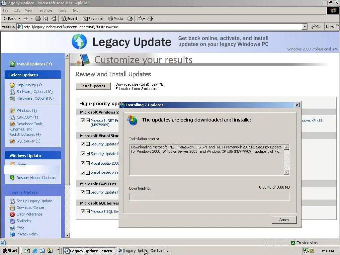The height and width of the screenshot is (255, 340).
Task: Click the Forward arrow toolbar icon
Action: (26, 19)
